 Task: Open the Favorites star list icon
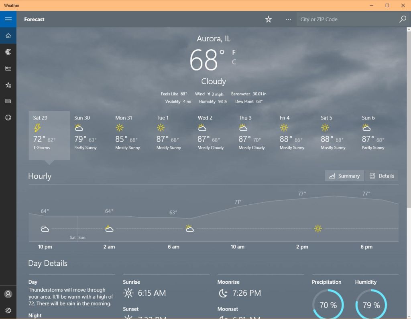[8, 85]
